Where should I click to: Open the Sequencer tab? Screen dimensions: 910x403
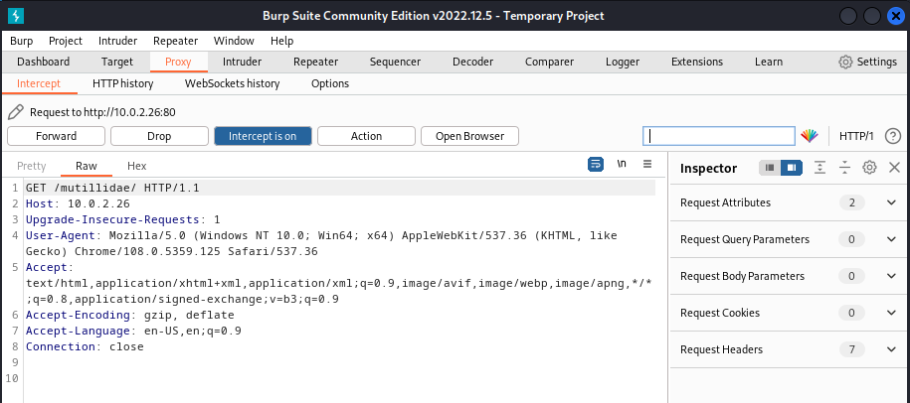(395, 62)
